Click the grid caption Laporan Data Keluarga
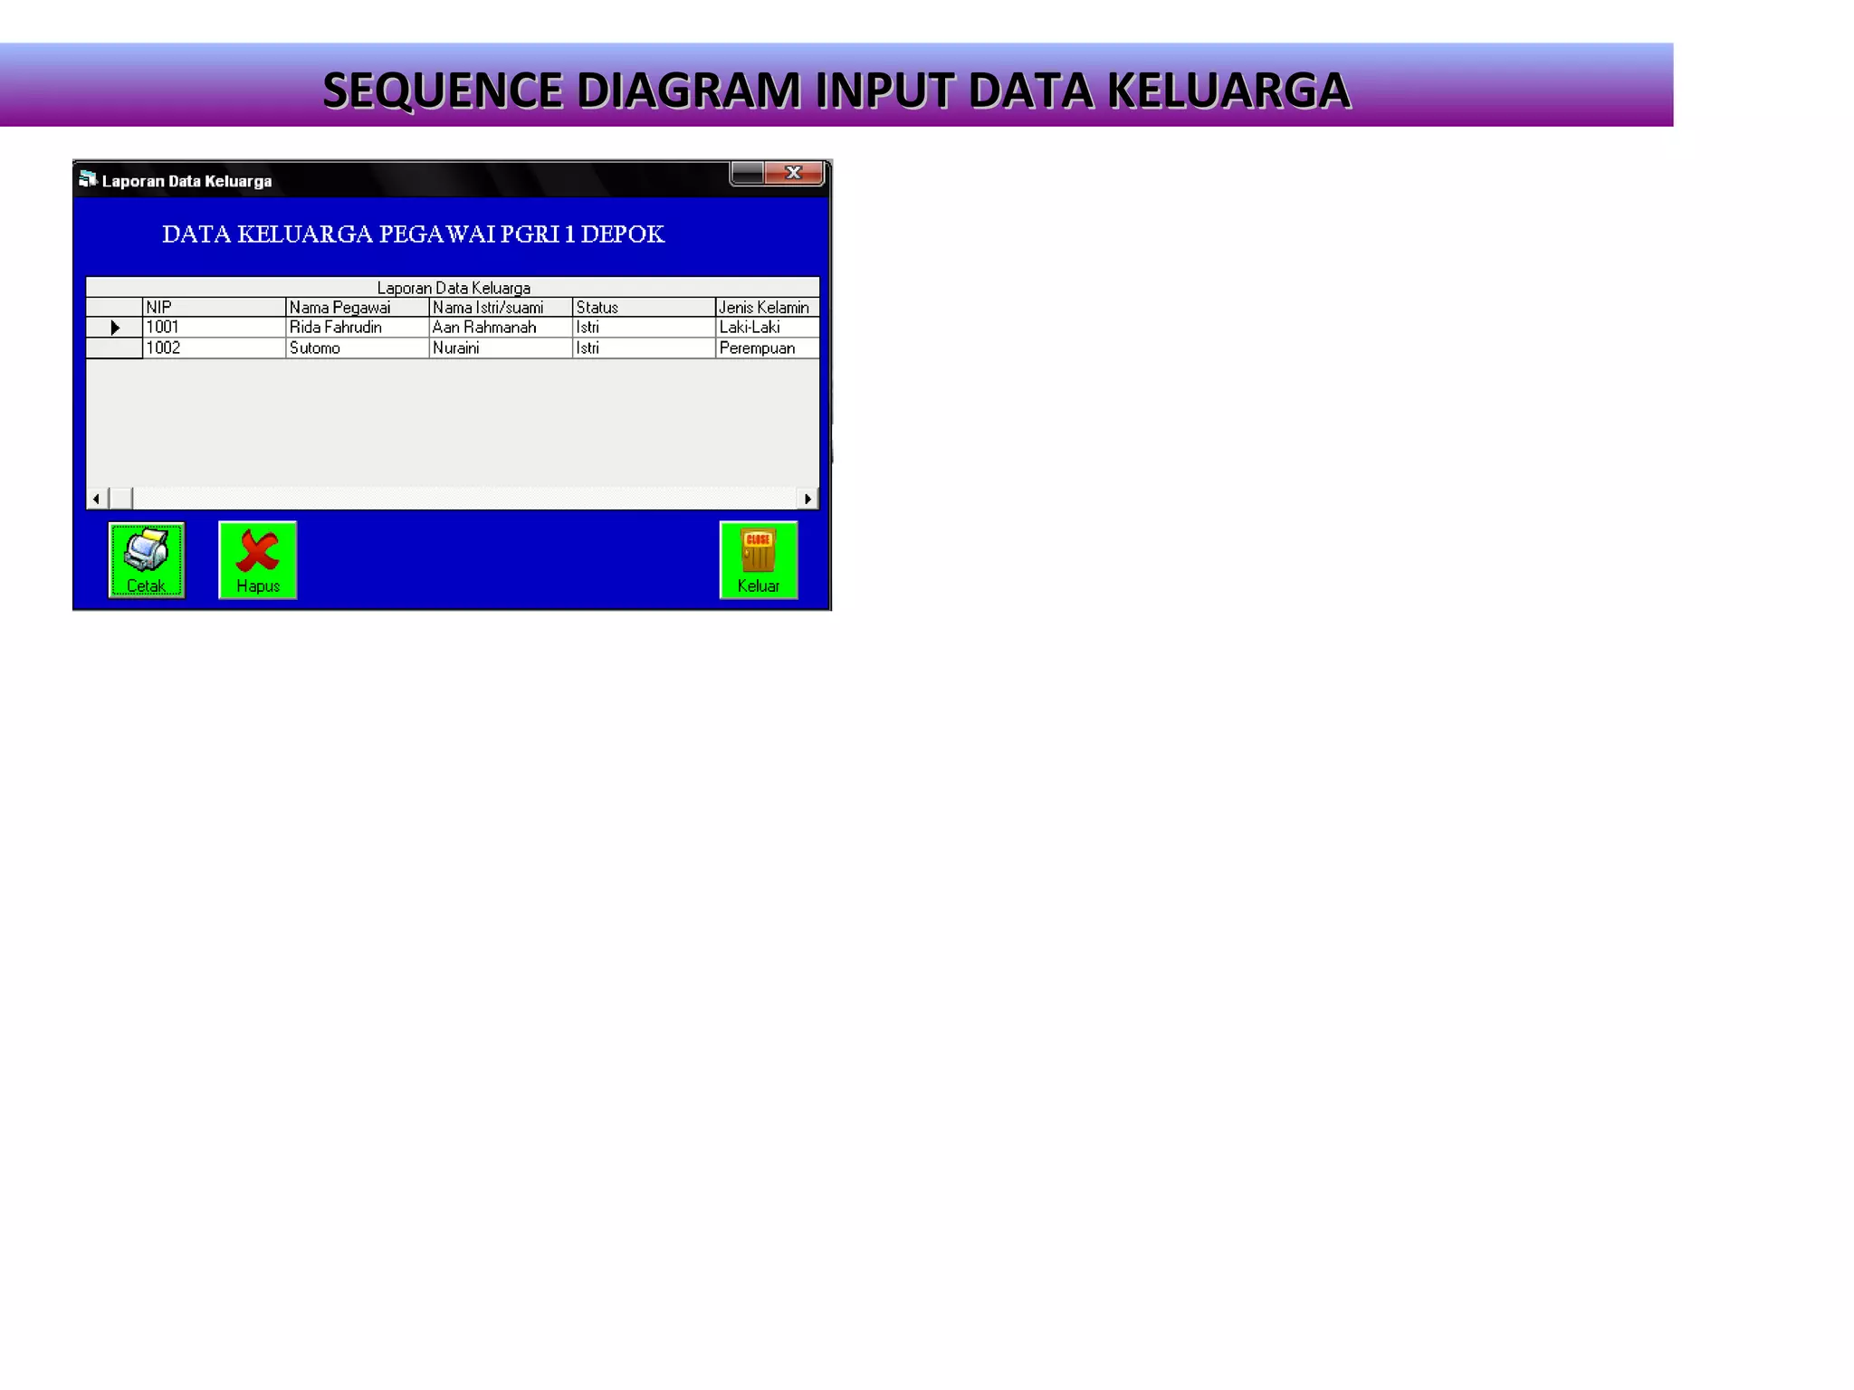 (x=454, y=288)
